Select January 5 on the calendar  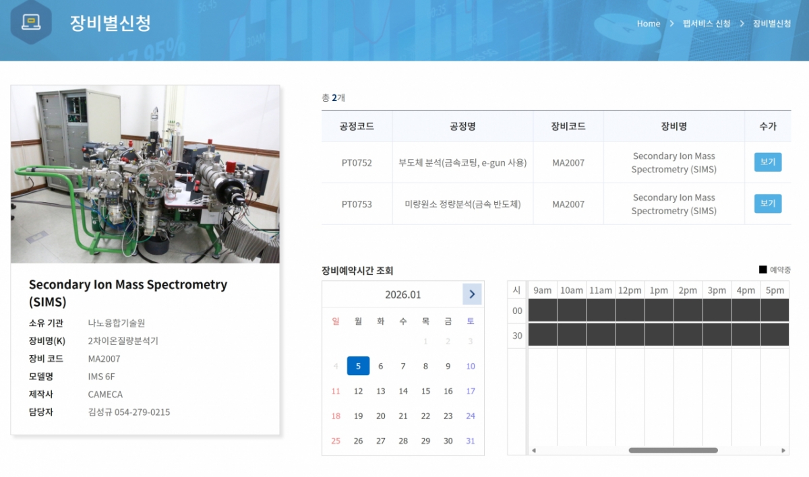tap(358, 366)
